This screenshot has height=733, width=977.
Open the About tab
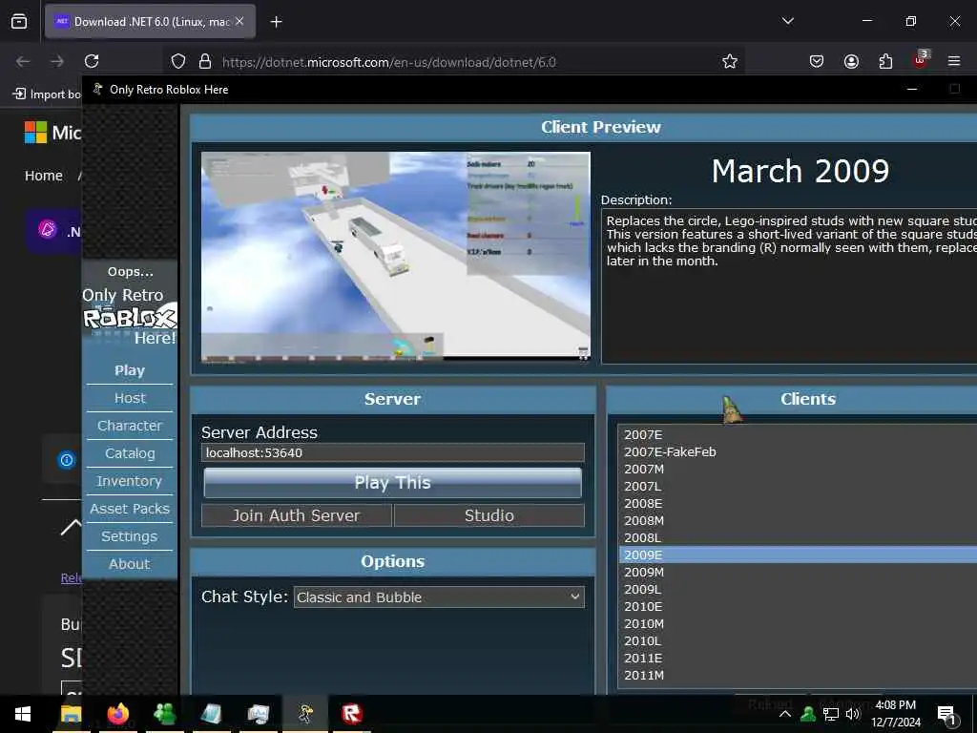click(130, 564)
